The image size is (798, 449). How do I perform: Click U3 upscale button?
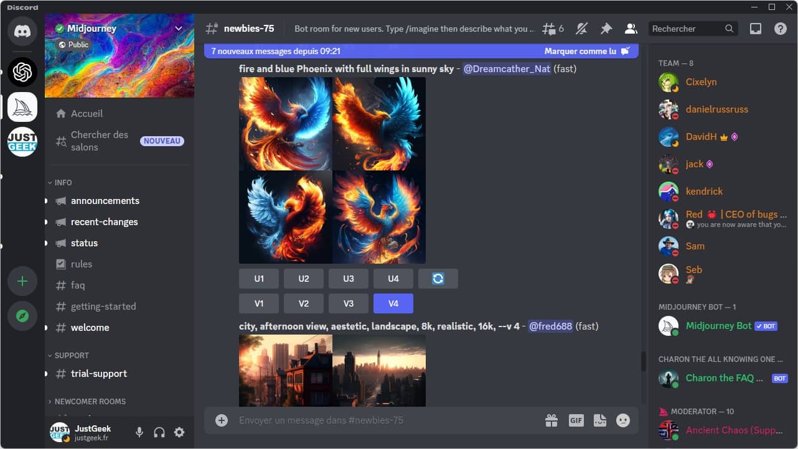[x=349, y=279]
